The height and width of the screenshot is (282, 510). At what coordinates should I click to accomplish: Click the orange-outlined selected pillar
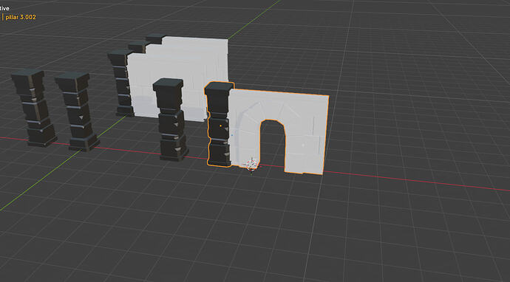point(219,125)
